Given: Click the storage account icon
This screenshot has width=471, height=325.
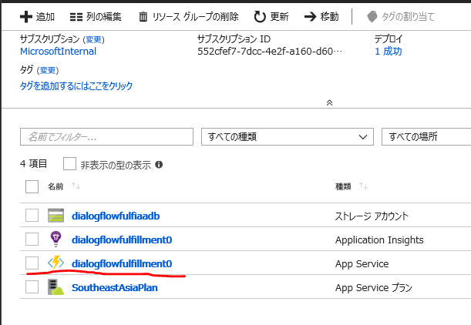Looking at the screenshot, I should 56,215.
